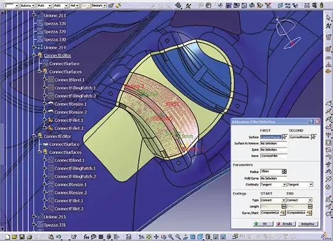Open the f(x) formula tool

point(86,237)
